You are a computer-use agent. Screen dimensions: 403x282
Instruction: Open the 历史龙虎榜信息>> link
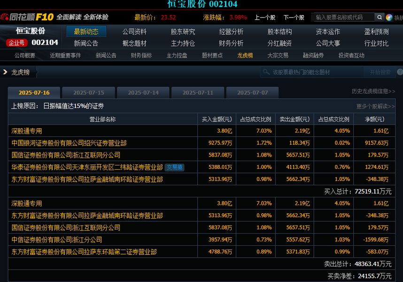[373, 91]
